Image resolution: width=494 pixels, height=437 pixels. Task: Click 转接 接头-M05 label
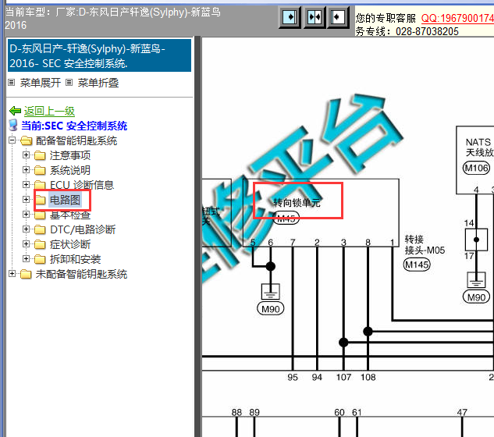coord(425,245)
